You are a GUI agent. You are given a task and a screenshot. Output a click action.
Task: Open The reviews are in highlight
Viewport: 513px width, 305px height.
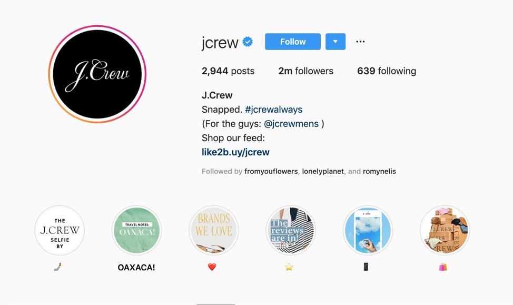coord(291,230)
